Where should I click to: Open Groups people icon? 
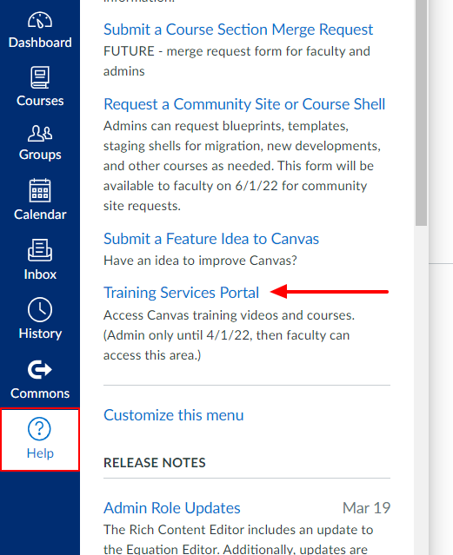point(40,134)
